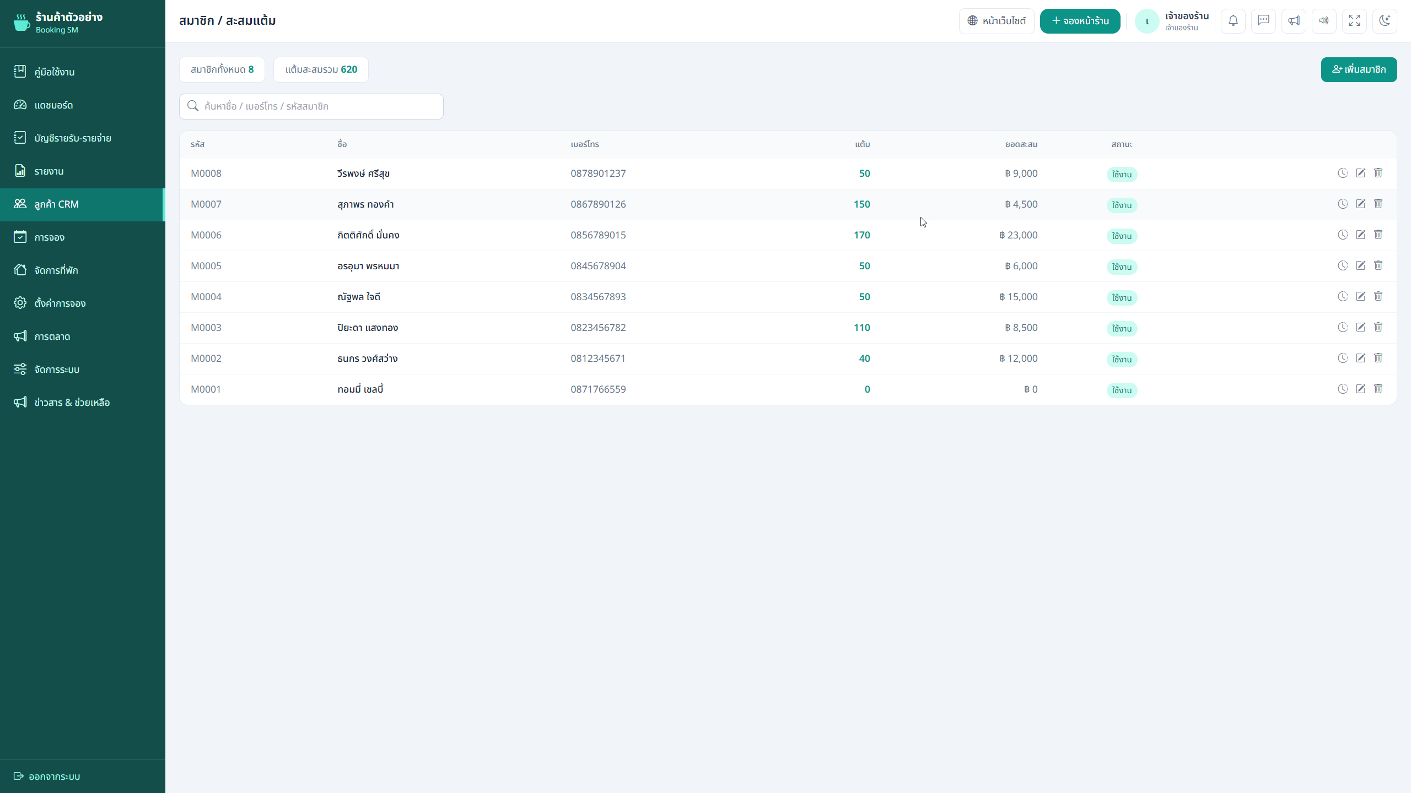Click member code M0003
1411x793 pixels.
pos(206,328)
